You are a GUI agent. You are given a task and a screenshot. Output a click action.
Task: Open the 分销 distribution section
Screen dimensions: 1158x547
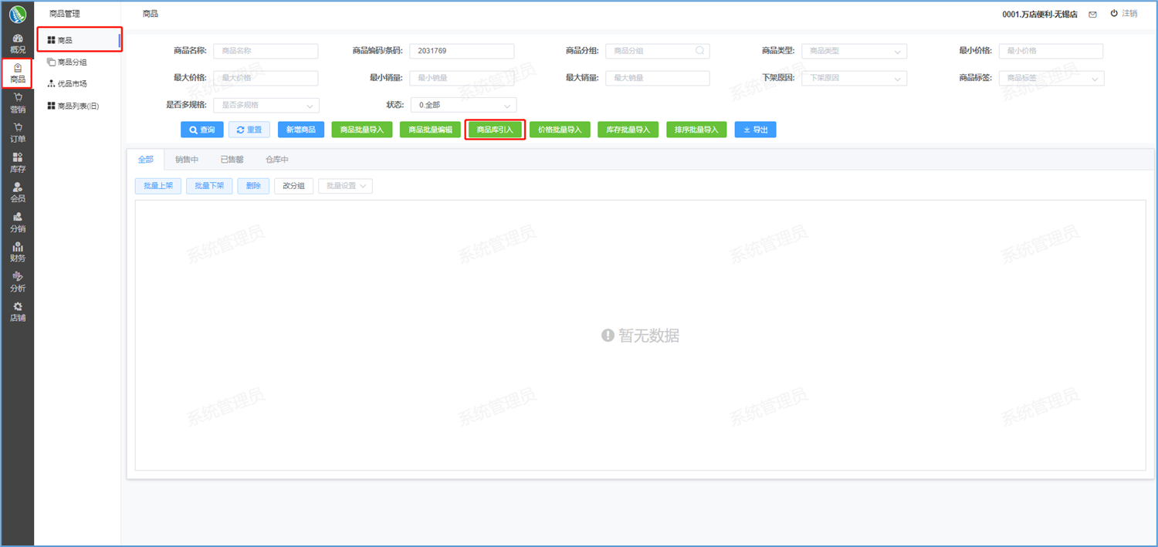(17, 223)
